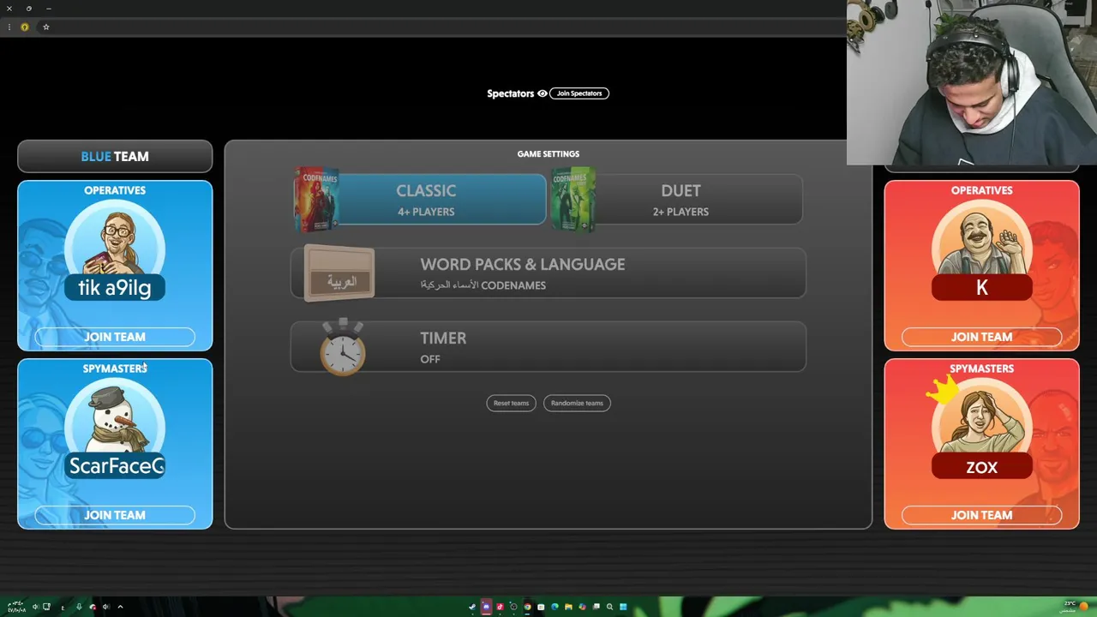
Task: Click the Blue Team header
Action: coord(115,156)
